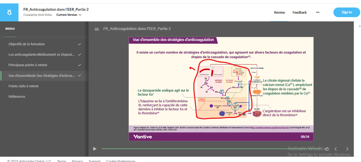Click the 'Il existe un certain nombre' intro sentence
This screenshot has width=361, height=162.
click(x=221, y=55)
